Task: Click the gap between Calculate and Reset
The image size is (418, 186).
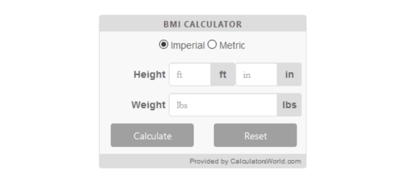Action: [x=204, y=135]
